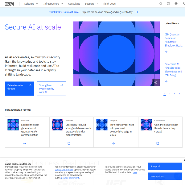Image resolution: width=185 pixels, height=185 pixels.
Task: Click the Defeat elusive threats button
Action: click(x=20, y=88)
